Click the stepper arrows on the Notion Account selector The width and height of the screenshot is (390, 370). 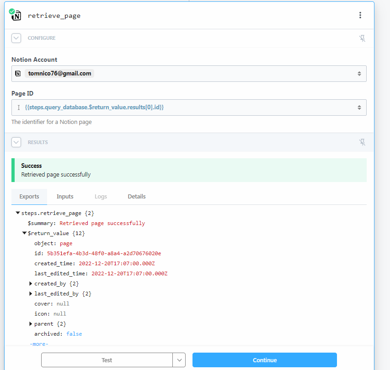[x=359, y=73]
